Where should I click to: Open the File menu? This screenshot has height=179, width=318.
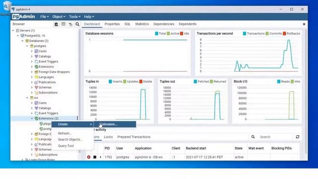click(x=44, y=16)
